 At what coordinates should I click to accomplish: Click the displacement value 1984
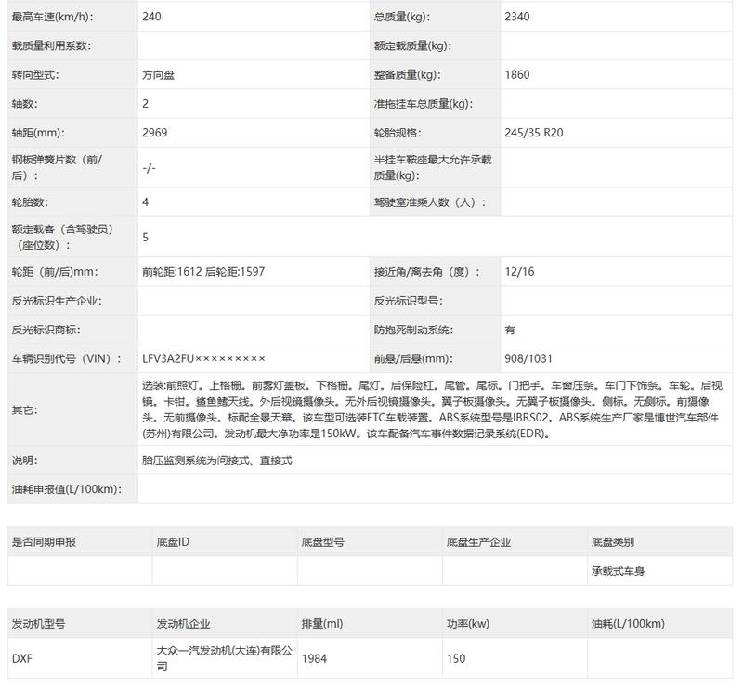(x=314, y=658)
